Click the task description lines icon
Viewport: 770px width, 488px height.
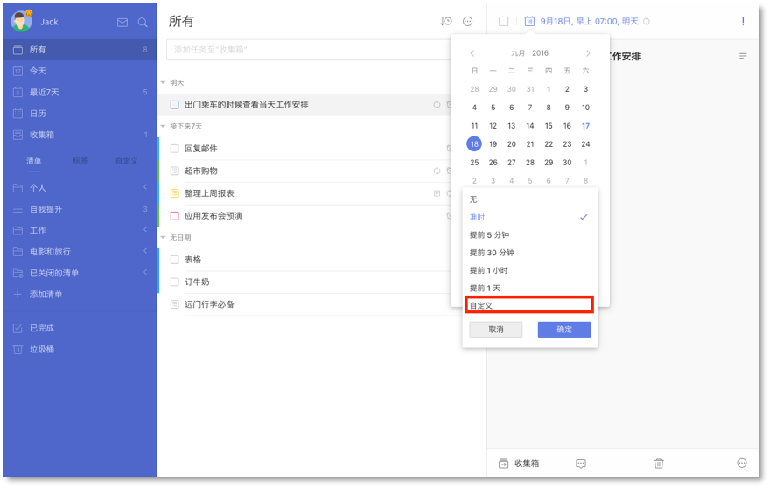[x=743, y=56]
